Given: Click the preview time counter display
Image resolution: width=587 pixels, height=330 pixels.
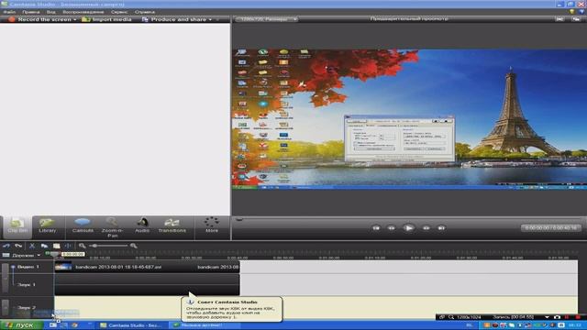Looking at the screenshot, I should click(550, 228).
